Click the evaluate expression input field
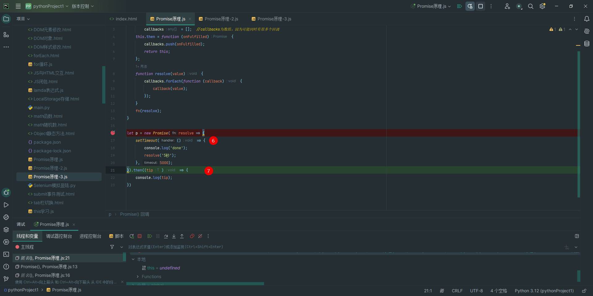 [344, 247]
